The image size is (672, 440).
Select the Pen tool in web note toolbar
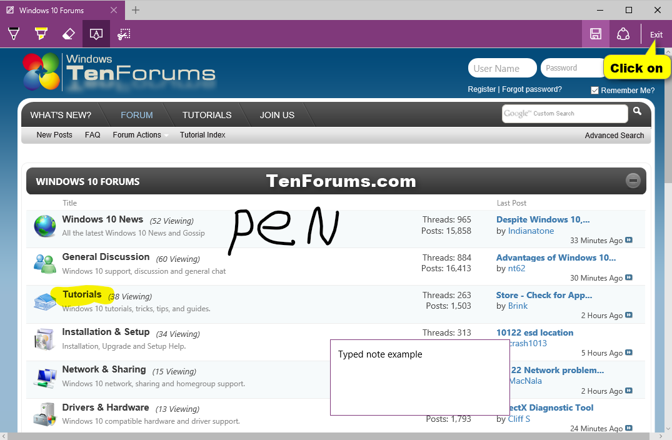pos(14,34)
